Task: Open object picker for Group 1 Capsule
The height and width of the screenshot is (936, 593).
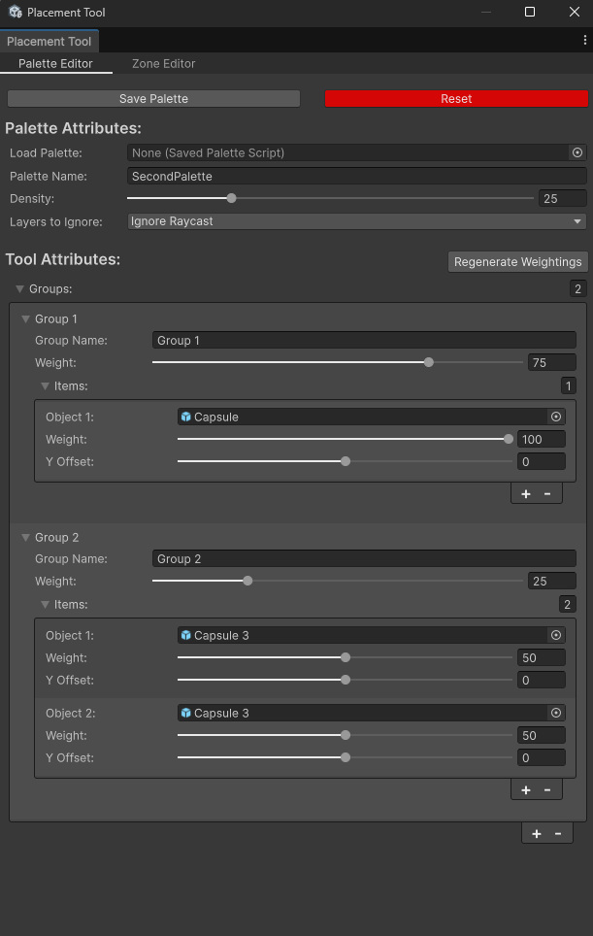Action: [556, 417]
